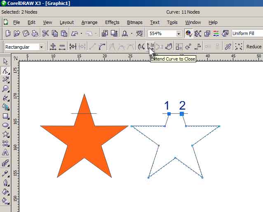Copy the selection to clipboard
This screenshot has height=212, width=263.
55,33
